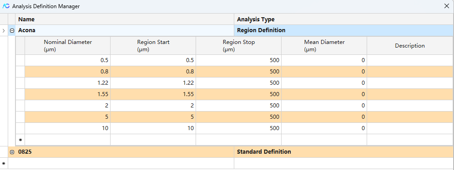Click the app logo in title bar

point(6,6)
